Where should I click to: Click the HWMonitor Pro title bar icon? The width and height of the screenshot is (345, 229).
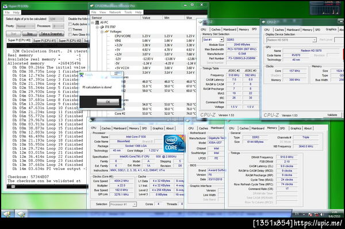click(x=92, y=6)
